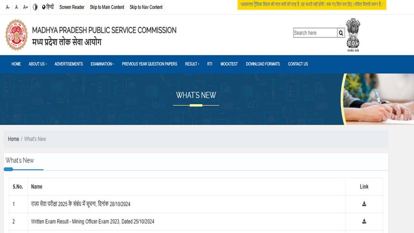This screenshot has width=414, height=233.
Task: Decrease font size with A- button
Action: 8,7
